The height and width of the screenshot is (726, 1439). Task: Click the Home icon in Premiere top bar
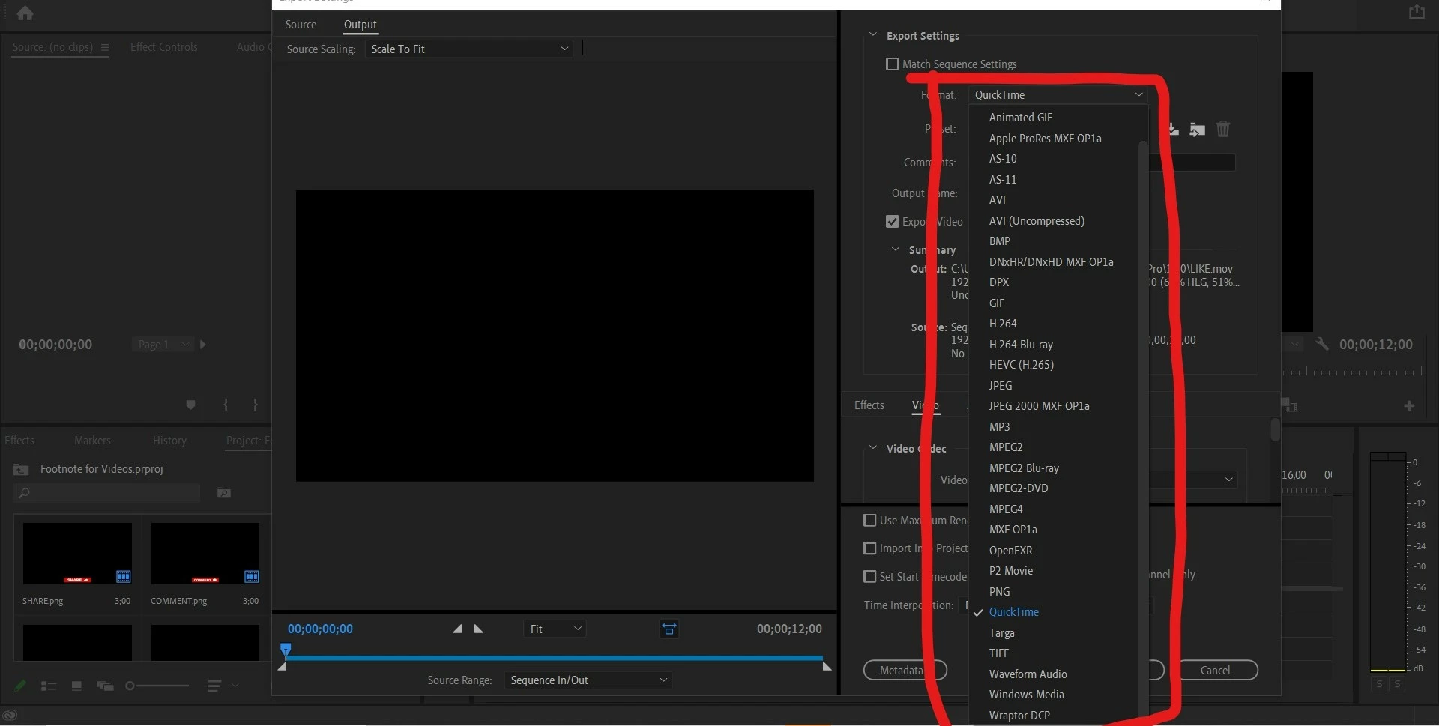point(25,13)
